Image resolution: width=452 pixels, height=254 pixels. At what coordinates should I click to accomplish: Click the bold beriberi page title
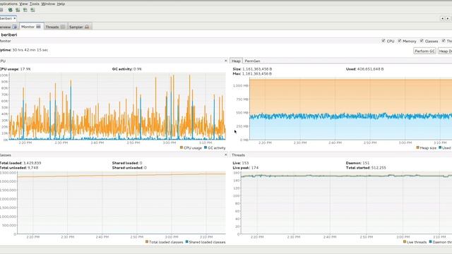coord(9,35)
